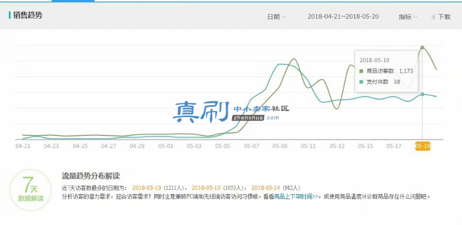462x225 pixels.
Task: Click the 05-03 axis date label
Action: [194, 146]
